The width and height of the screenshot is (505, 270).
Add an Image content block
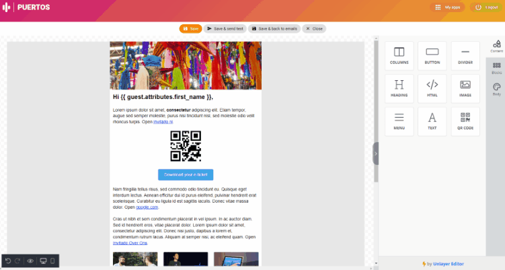(465, 89)
